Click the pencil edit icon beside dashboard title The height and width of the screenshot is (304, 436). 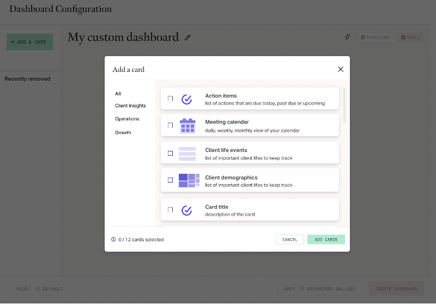(187, 37)
